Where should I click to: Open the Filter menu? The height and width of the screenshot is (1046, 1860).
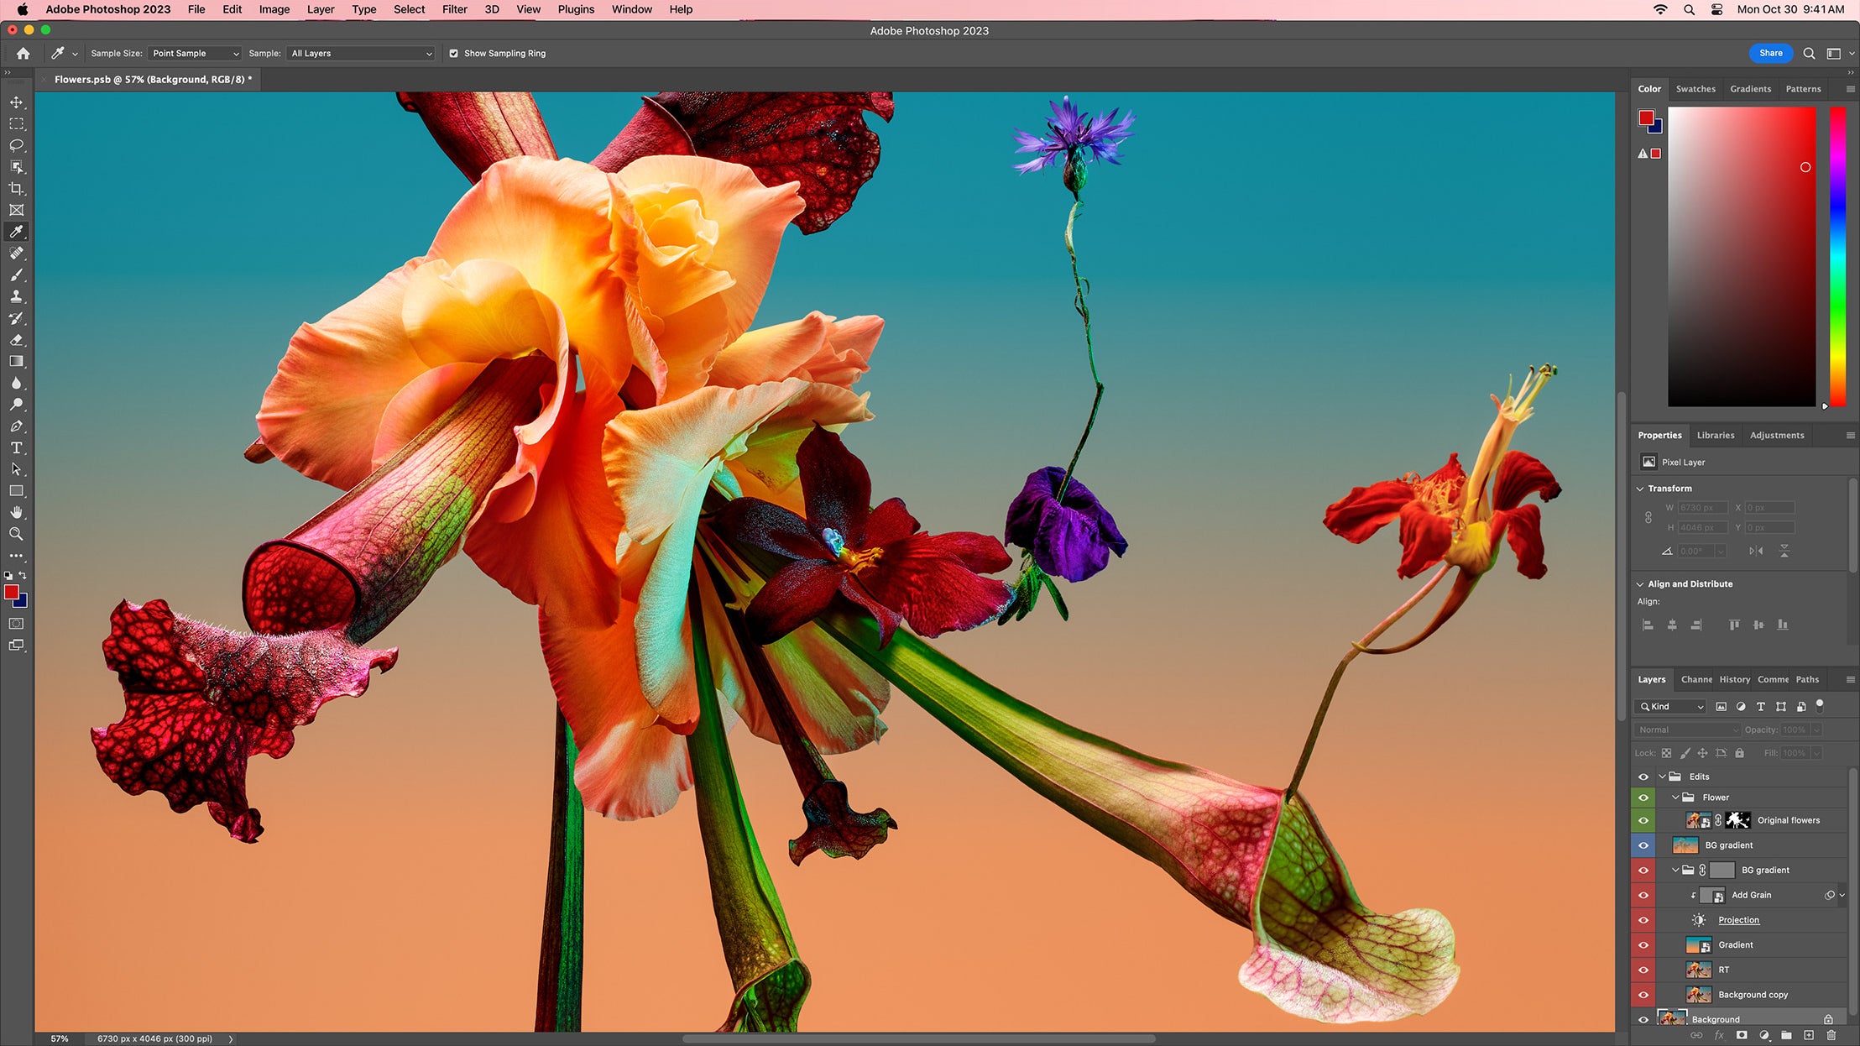(x=454, y=9)
